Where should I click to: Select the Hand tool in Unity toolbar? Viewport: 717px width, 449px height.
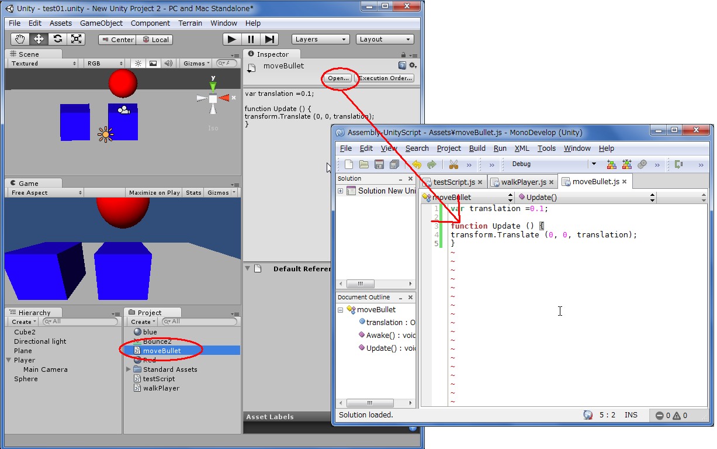click(x=20, y=39)
